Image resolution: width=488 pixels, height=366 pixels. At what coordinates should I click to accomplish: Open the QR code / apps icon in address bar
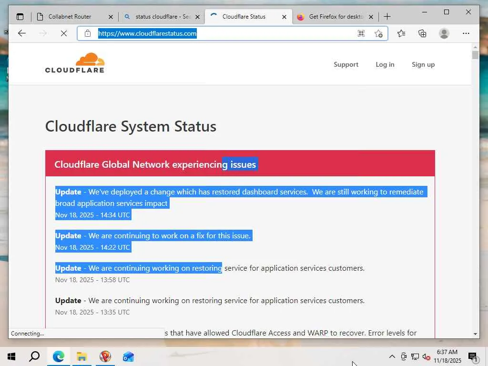[x=361, y=33]
